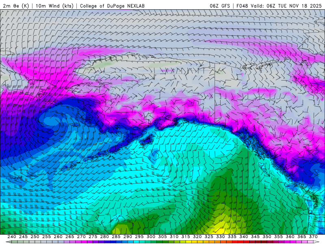The image size is (325, 244).
Task: Click the 345 label on the color scale
Action: tap(256, 237)
